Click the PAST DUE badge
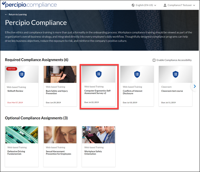 coord(12,69)
